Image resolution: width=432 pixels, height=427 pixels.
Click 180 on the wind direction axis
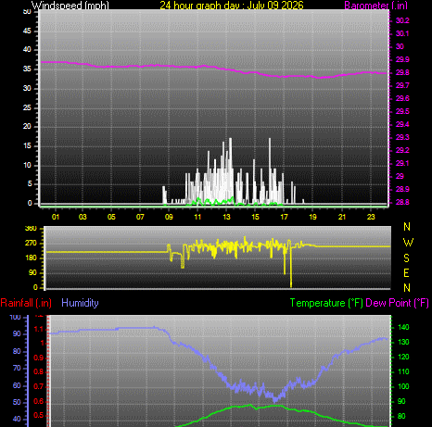[31, 258]
